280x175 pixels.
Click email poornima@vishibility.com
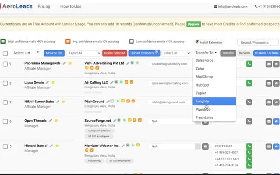click(169, 64)
